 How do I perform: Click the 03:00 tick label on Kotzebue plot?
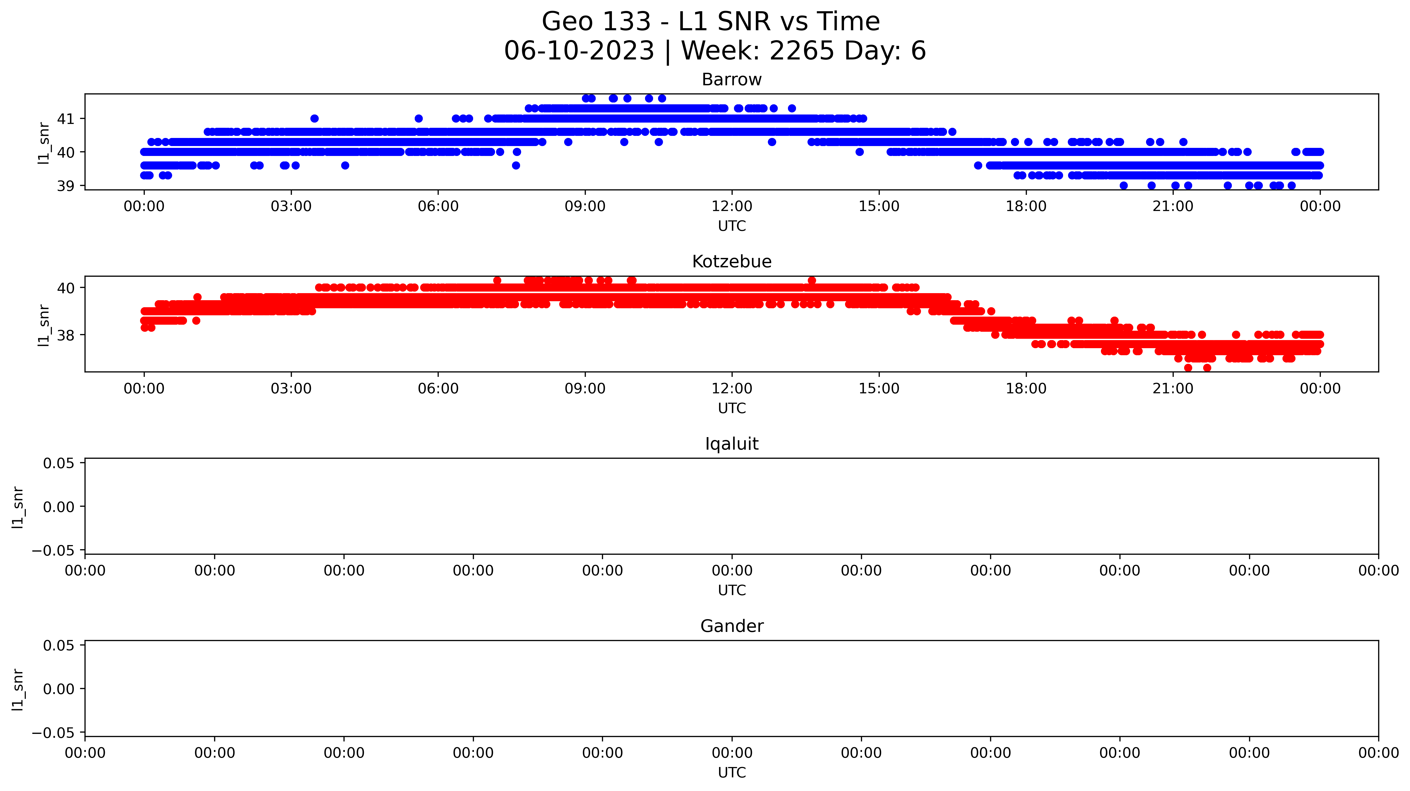coord(291,389)
